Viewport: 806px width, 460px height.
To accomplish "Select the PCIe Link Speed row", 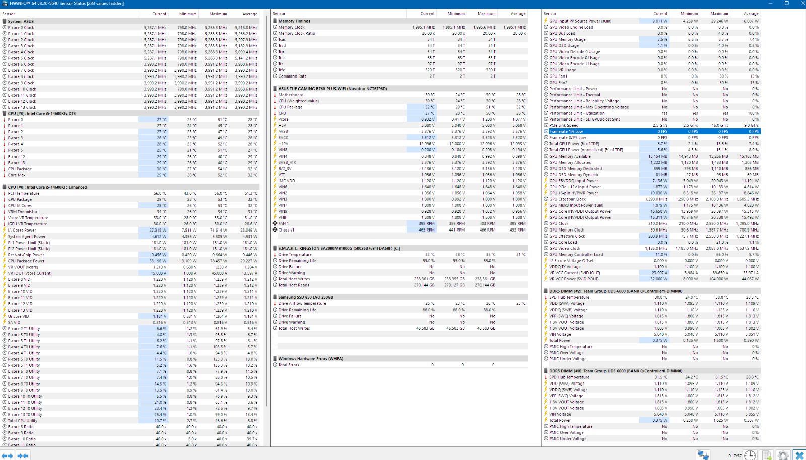I will click(651, 125).
